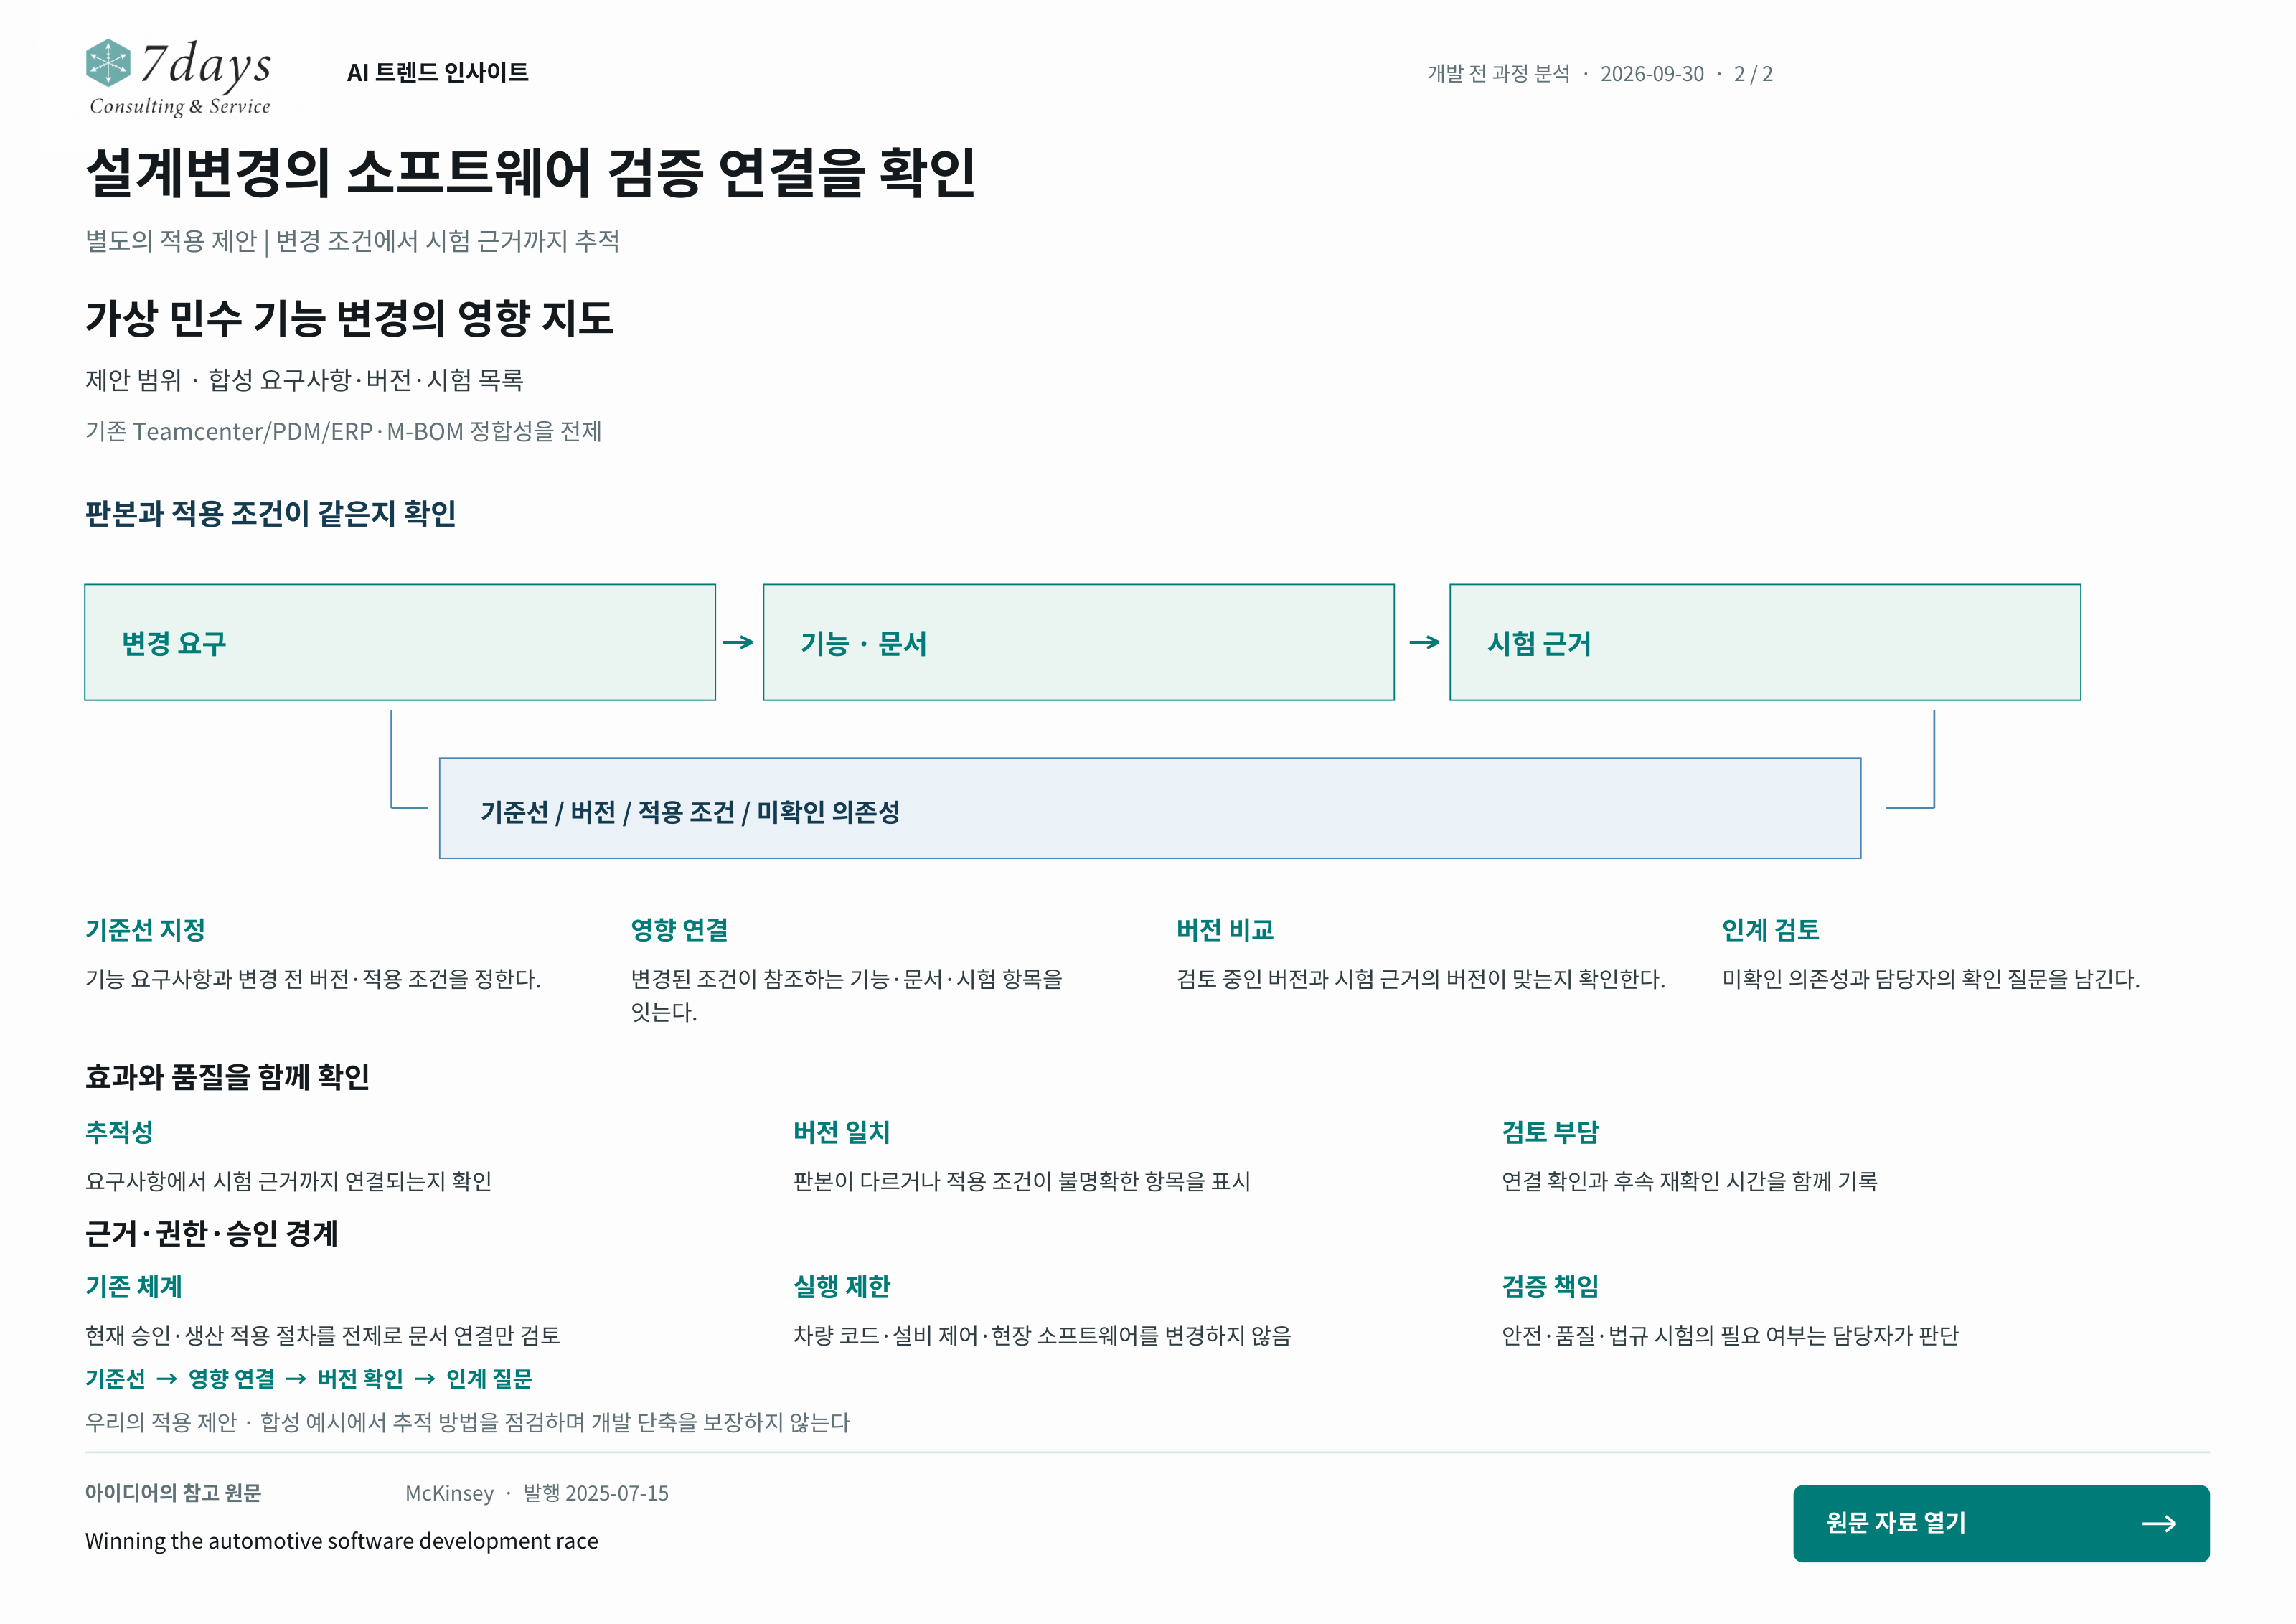Select the 변경 요구 flow box
The height and width of the screenshot is (1624, 2296).
click(x=400, y=642)
